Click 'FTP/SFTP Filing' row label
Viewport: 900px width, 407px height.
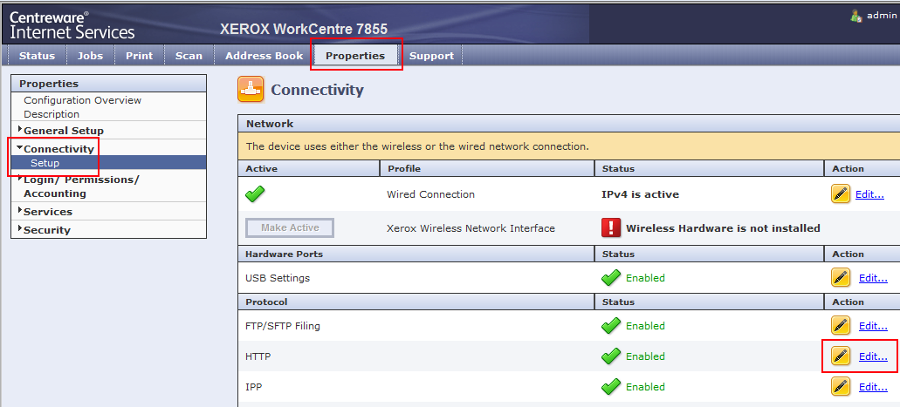point(283,326)
